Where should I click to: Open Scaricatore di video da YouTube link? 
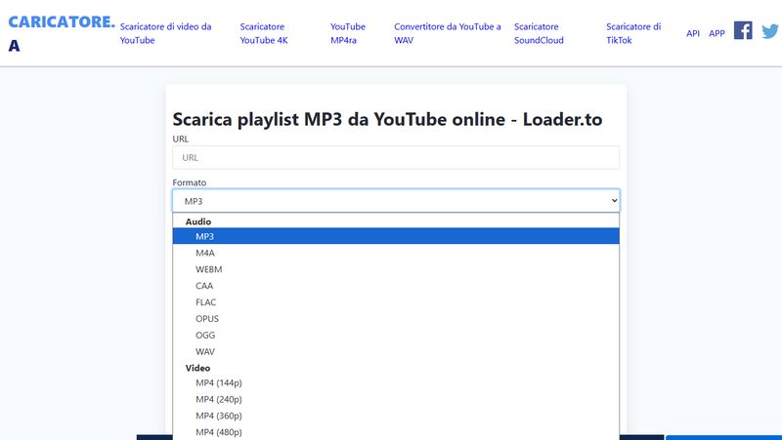165,33
